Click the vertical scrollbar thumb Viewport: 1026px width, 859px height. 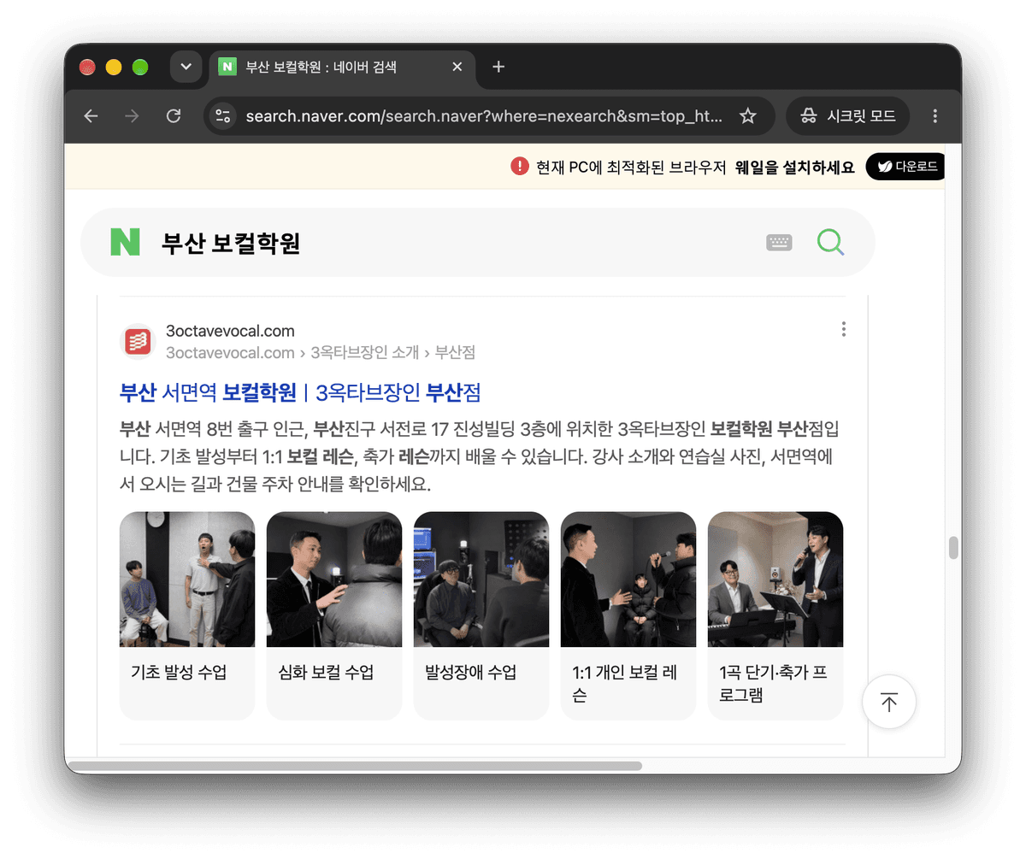[x=953, y=547]
